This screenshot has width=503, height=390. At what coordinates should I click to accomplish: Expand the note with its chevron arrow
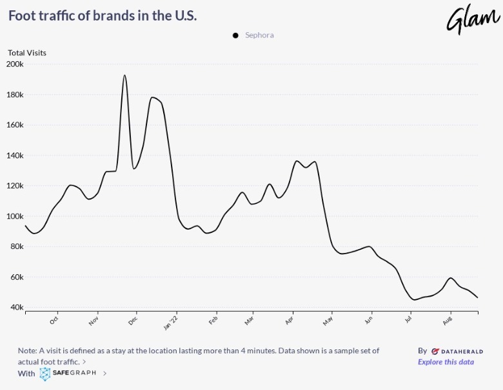tap(84, 362)
